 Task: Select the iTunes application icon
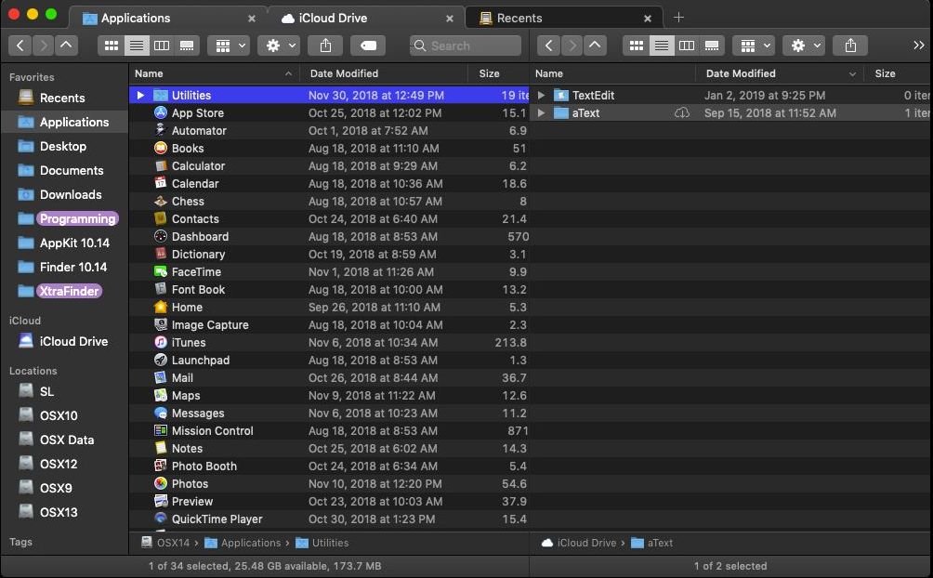tap(161, 342)
